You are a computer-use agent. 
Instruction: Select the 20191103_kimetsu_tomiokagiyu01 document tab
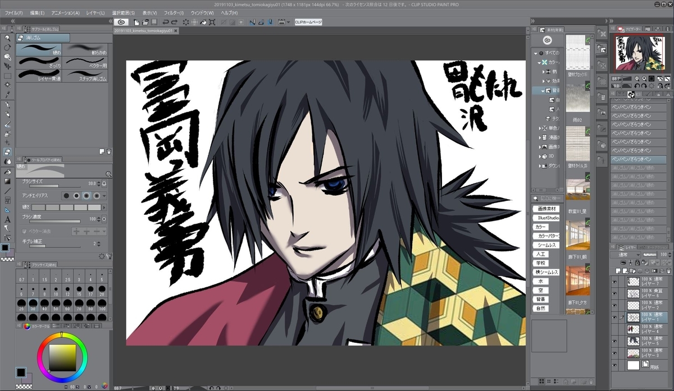145,31
